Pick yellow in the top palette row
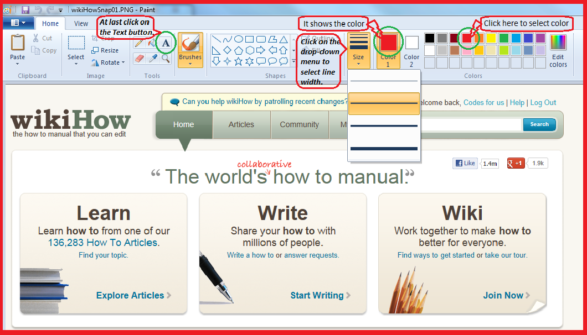Viewport: 587px width, 335px height. (491, 38)
